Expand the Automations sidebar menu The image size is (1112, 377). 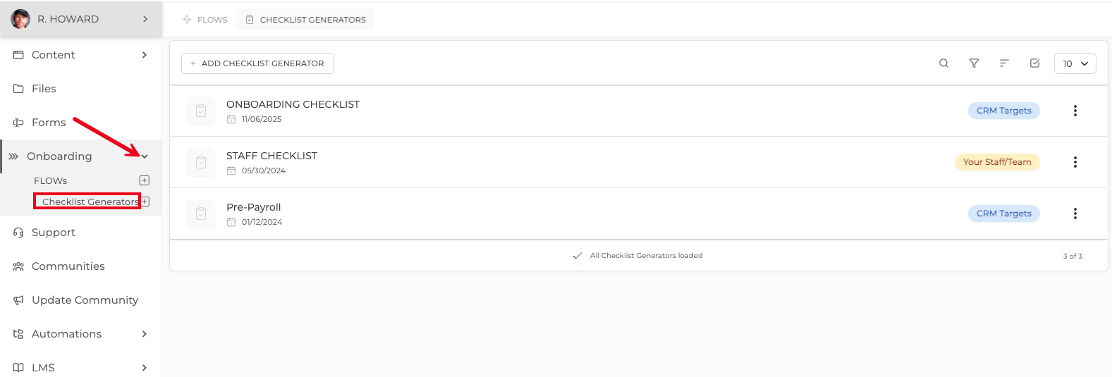(x=145, y=334)
